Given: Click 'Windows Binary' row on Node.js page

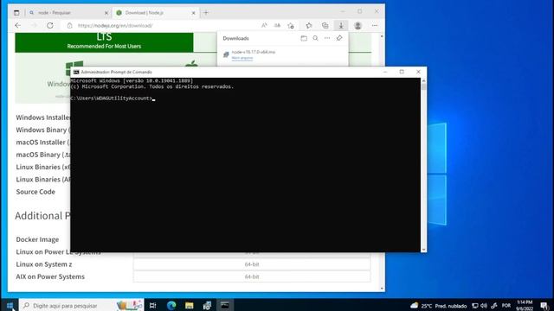Looking at the screenshot, I should [x=42, y=130].
